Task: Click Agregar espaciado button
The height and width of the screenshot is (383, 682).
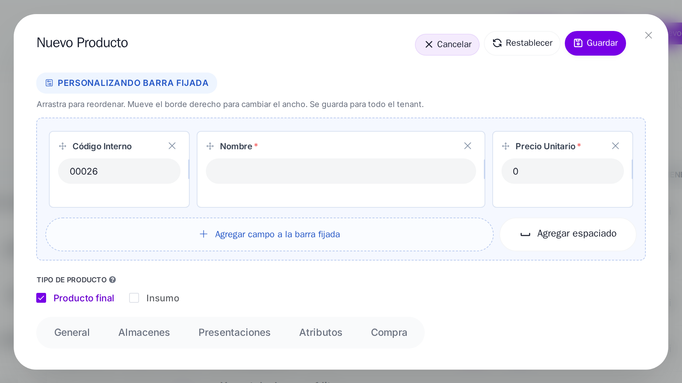Action: (x=568, y=234)
